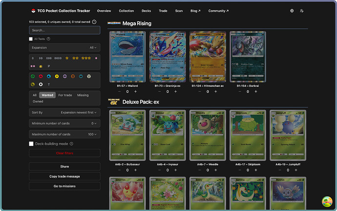337x211 pixels.
Task: Filter by Fire energy type
Action: tap(41, 76)
